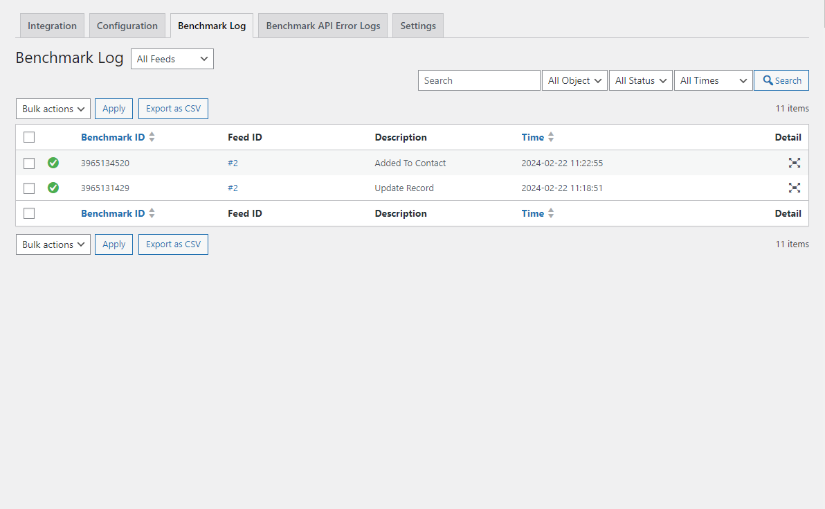Click the footer Benchmark ID column link
Image resolution: width=825 pixels, height=509 pixels.
[x=113, y=214]
